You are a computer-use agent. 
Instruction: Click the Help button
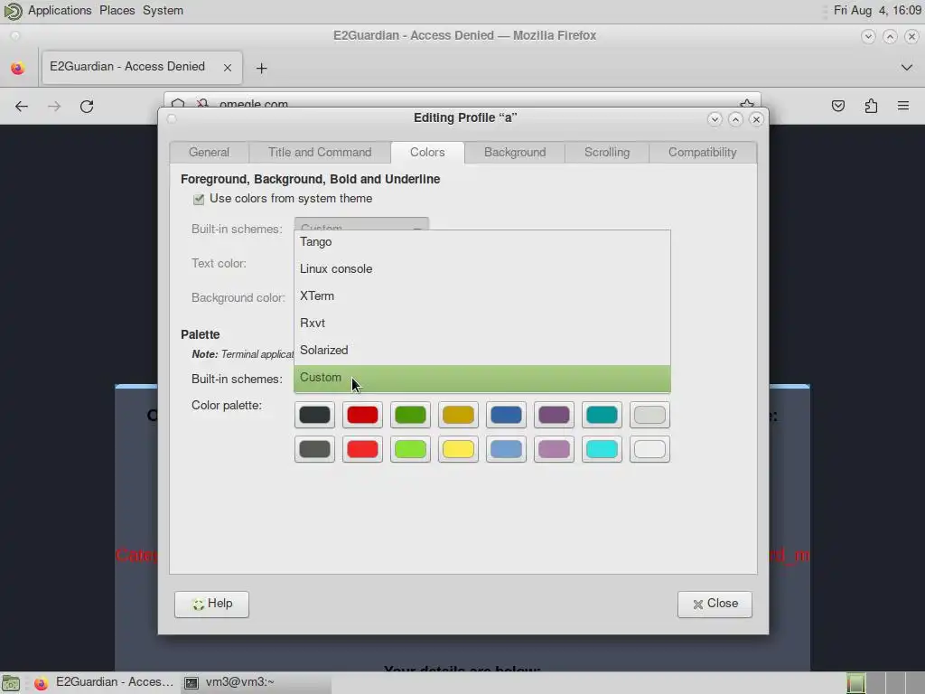tap(211, 604)
